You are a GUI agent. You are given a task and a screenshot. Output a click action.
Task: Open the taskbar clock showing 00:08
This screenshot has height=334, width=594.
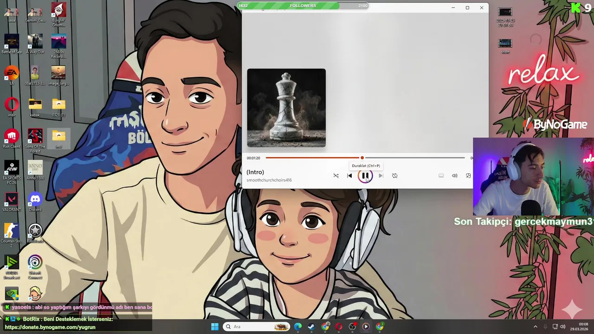(x=580, y=327)
